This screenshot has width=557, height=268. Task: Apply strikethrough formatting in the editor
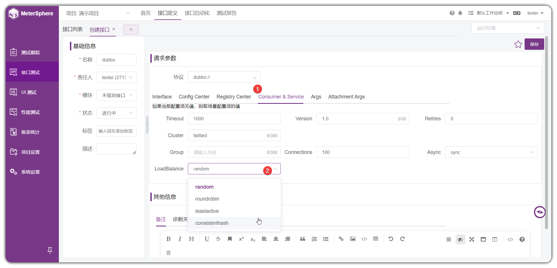pyautogui.click(x=218, y=239)
